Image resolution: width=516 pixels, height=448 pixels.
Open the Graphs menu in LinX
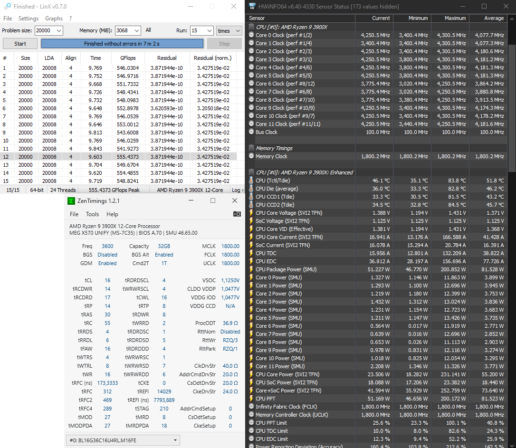(x=54, y=19)
